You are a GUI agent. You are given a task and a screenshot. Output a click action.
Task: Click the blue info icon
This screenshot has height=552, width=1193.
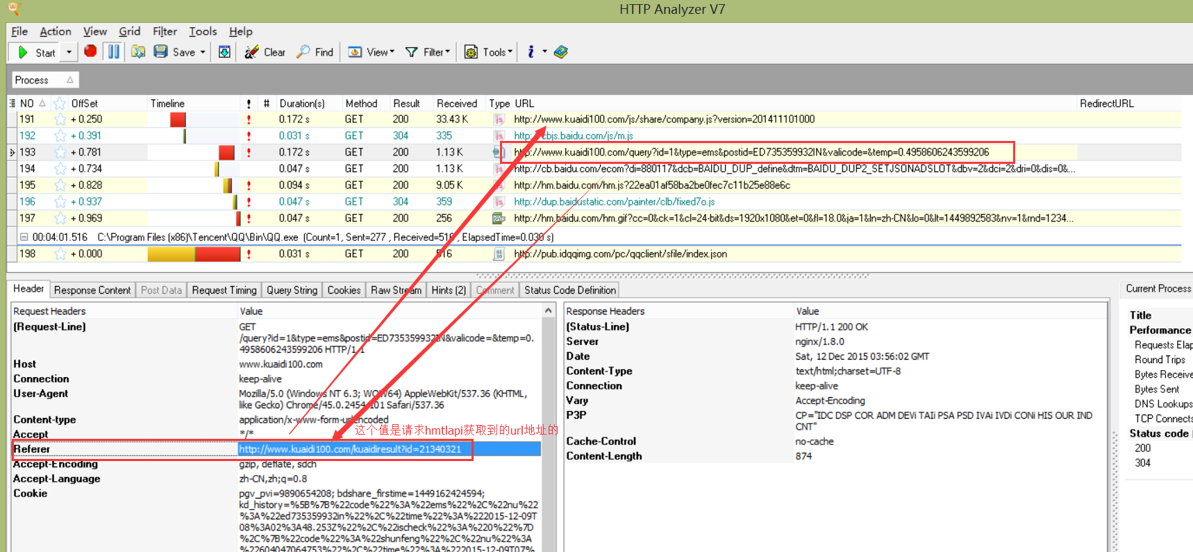point(531,52)
